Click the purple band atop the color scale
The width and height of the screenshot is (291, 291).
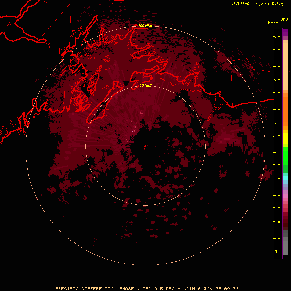pyautogui.click(x=286, y=32)
